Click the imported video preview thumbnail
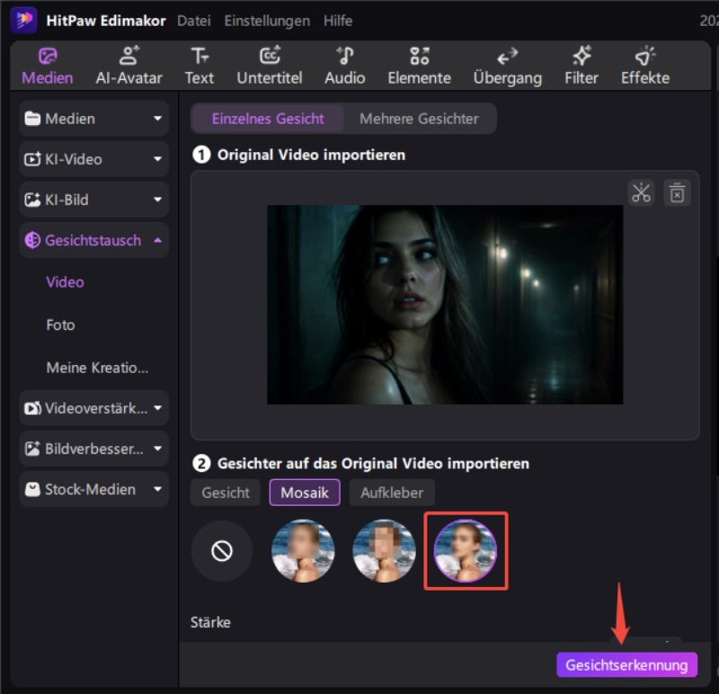 [x=445, y=305]
